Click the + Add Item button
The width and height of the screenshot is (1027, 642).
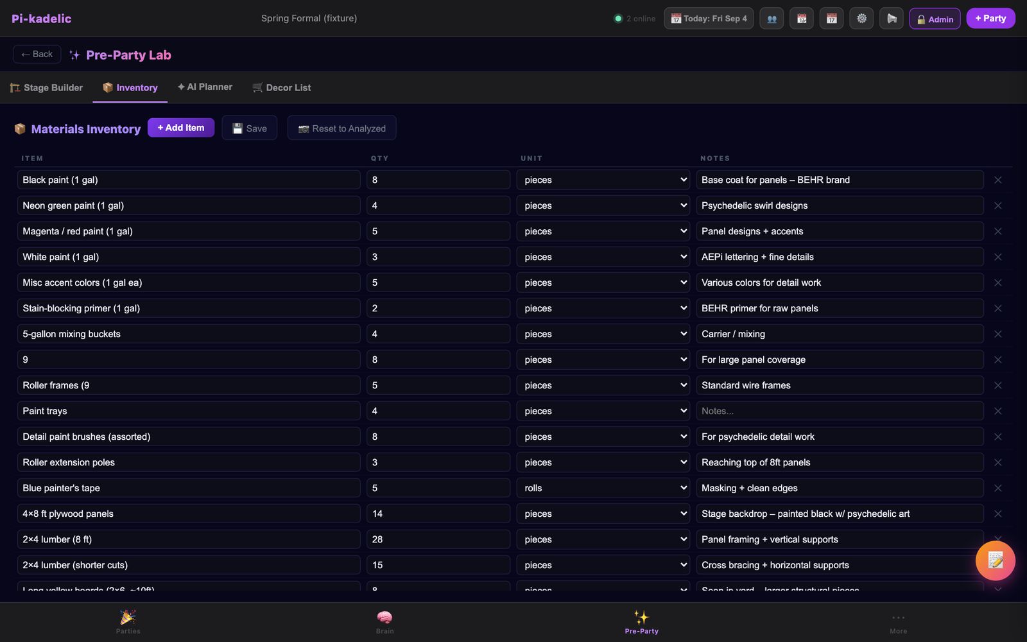pyautogui.click(x=181, y=128)
